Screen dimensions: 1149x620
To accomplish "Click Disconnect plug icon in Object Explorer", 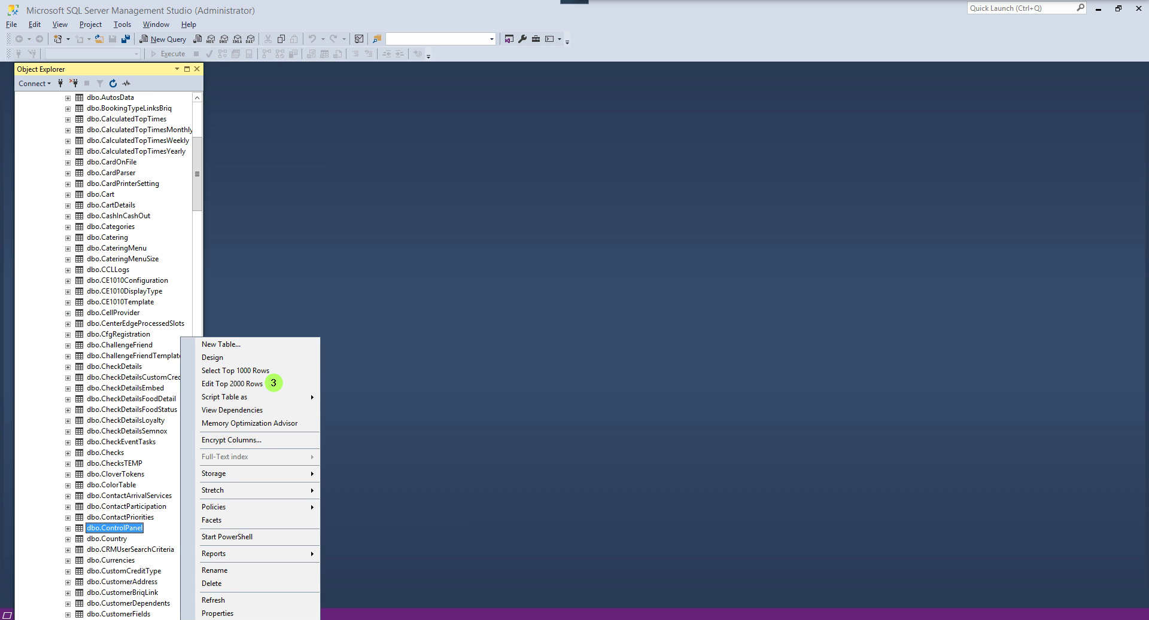I will point(74,83).
